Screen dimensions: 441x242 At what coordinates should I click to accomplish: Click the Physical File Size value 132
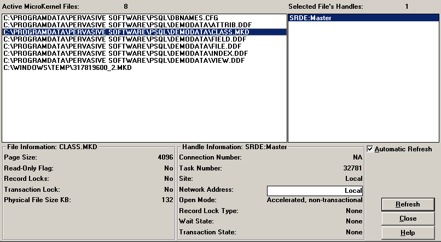pyautogui.click(x=168, y=200)
